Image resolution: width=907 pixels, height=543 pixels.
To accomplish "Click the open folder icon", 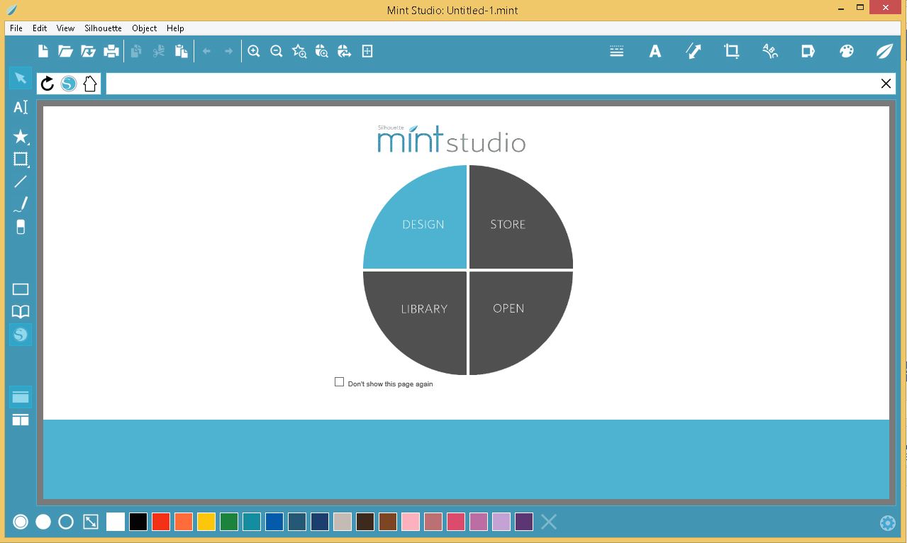I will 65,51.
